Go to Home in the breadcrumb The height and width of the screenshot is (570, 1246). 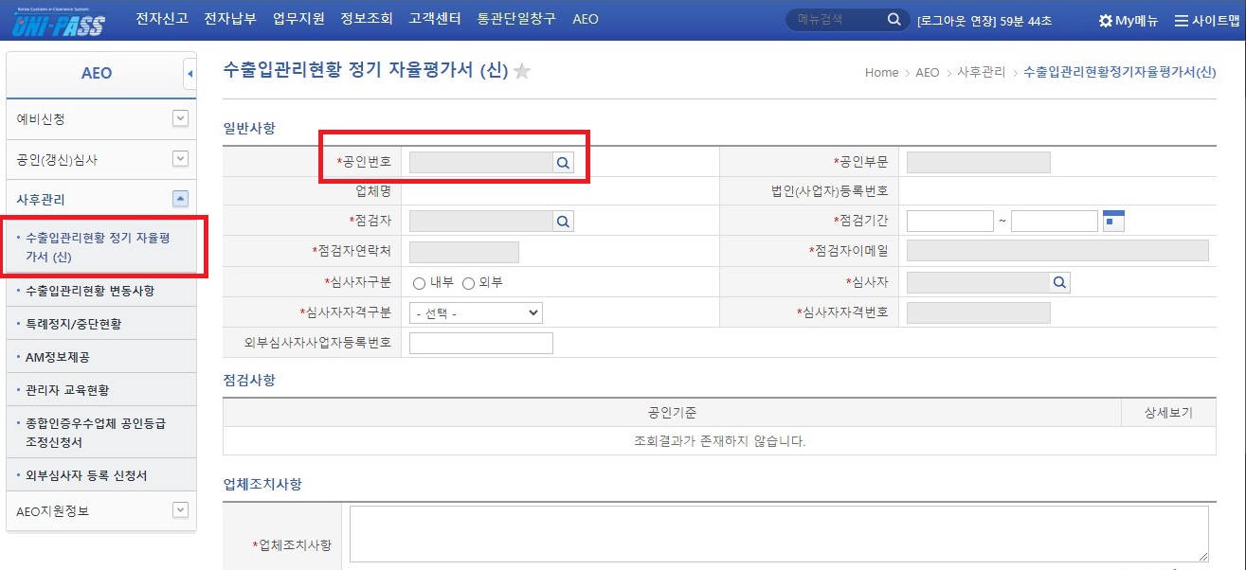tap(881, 72)
